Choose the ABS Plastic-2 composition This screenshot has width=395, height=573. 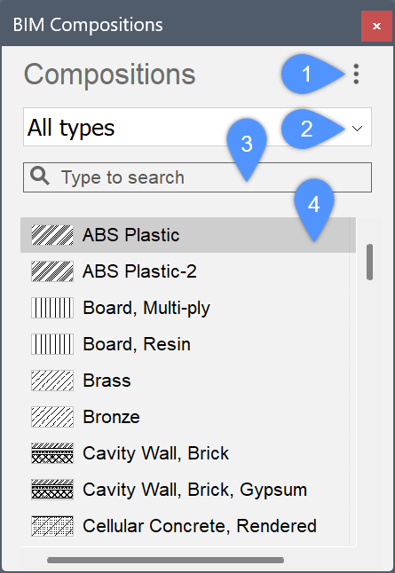(x=188, y=271)
